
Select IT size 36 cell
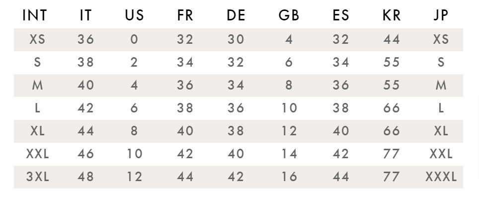(x=85, y=39)
